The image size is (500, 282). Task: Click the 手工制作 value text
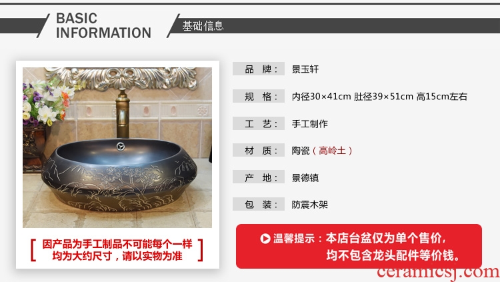pyautogui.click(x=309, y=124)
